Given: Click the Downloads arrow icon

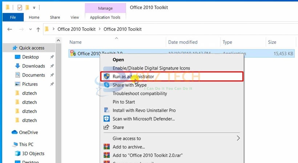Looking at the screenshot, I should [17, 66].
